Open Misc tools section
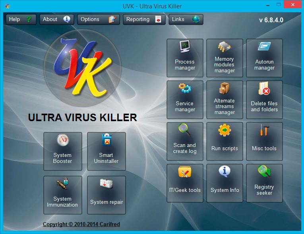Viewport: 304px width, 234px height. coord(264,141)
